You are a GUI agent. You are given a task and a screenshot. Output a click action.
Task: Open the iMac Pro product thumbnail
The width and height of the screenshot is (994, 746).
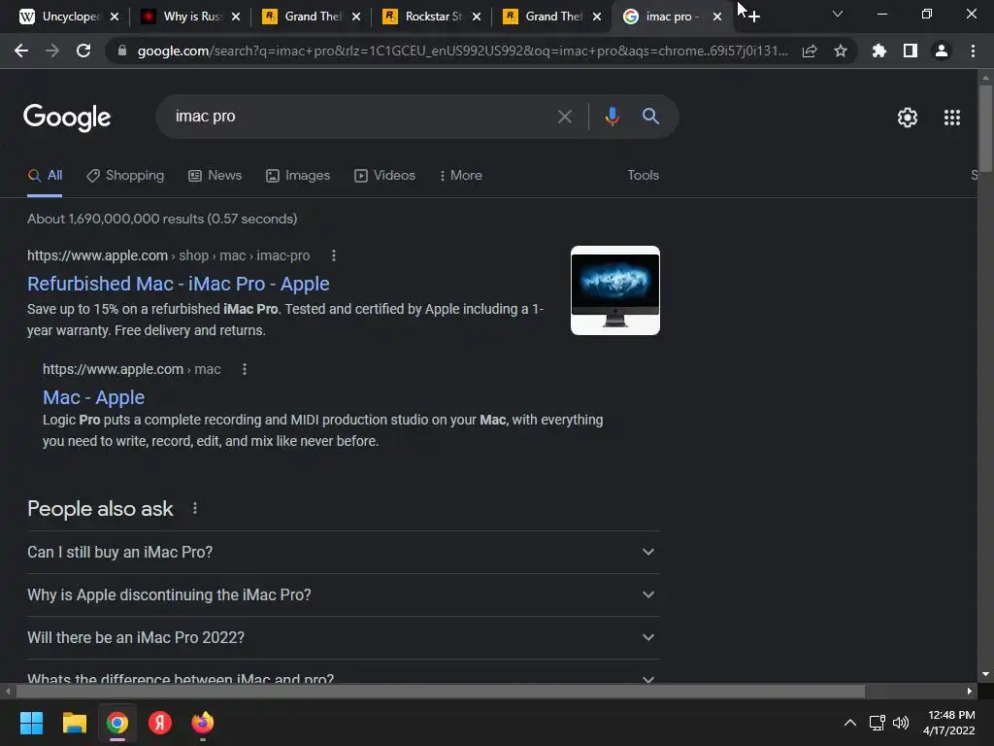(614, 289)
